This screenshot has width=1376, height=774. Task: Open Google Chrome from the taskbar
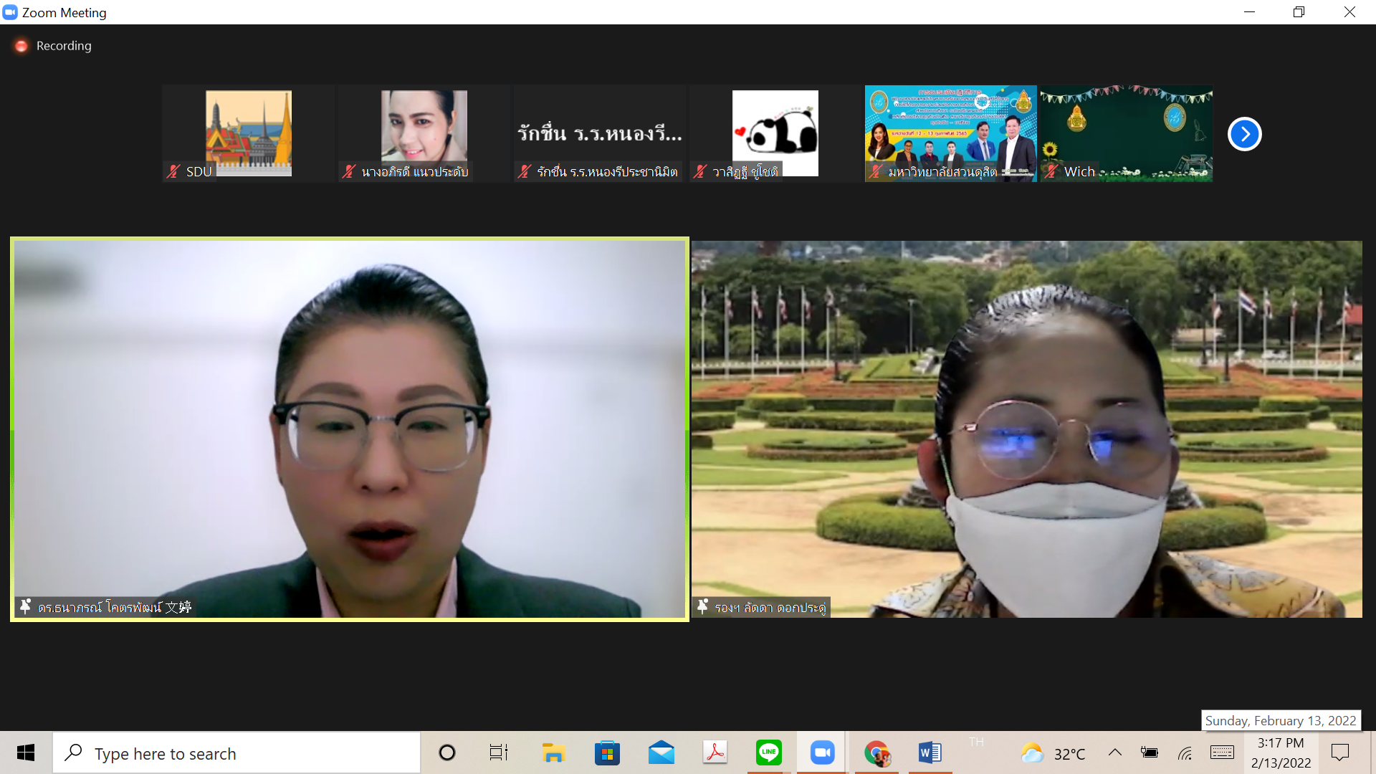click(x=876, y=752)
